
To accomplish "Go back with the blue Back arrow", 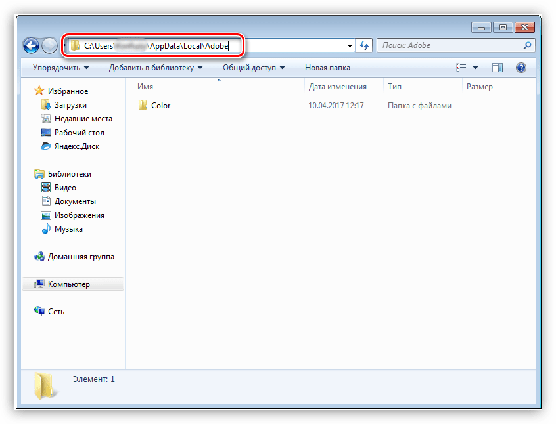I will click(x=31, y=45).
